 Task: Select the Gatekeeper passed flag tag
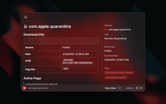coord(116,77)
